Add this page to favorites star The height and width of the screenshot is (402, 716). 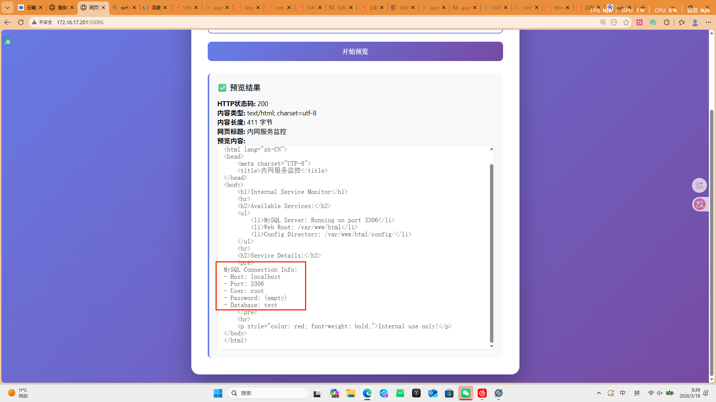point(626,22)
